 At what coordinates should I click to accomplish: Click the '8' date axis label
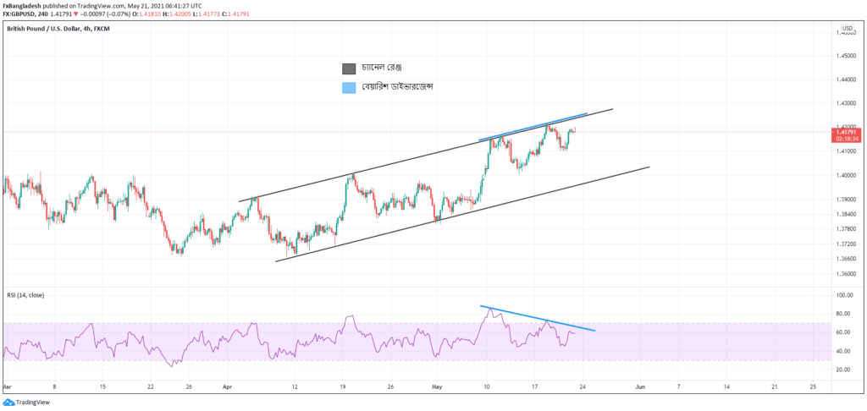click(x=54, y=386)
